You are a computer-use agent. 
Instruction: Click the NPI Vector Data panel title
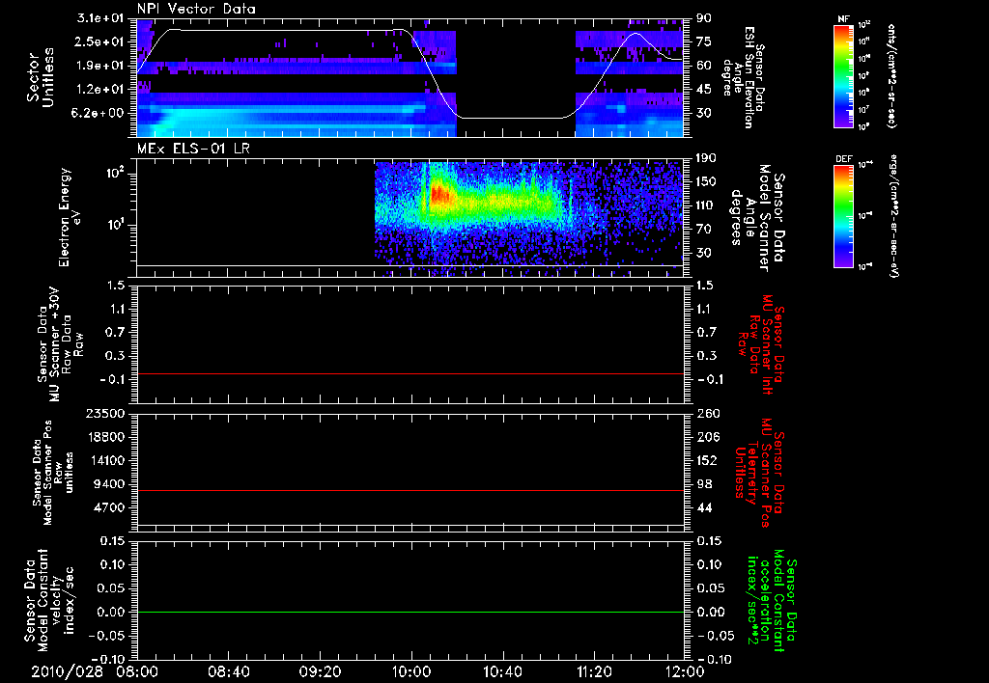tap(196, 9)
